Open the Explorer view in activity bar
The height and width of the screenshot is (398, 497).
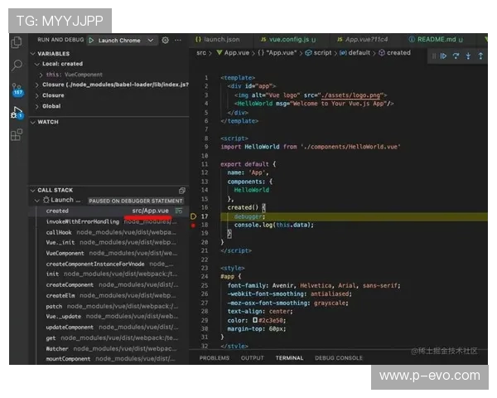(x=17, y=42)
